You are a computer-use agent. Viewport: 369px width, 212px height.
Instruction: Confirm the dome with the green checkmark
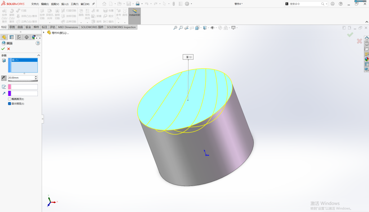pyautogui.click(x=3, y=49)
